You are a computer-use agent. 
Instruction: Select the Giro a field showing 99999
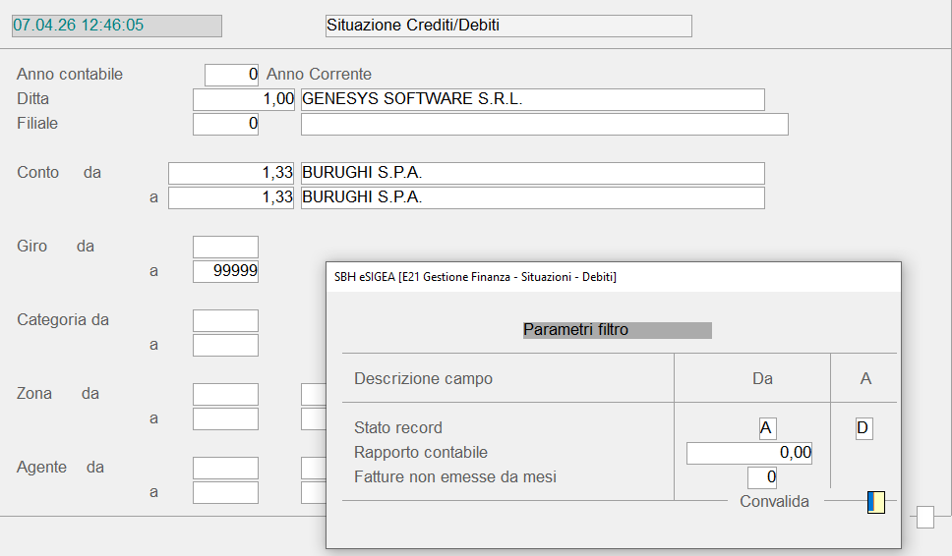pos(225,271)
